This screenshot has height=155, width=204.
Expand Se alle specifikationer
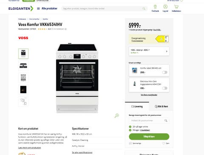pos(82,152)
